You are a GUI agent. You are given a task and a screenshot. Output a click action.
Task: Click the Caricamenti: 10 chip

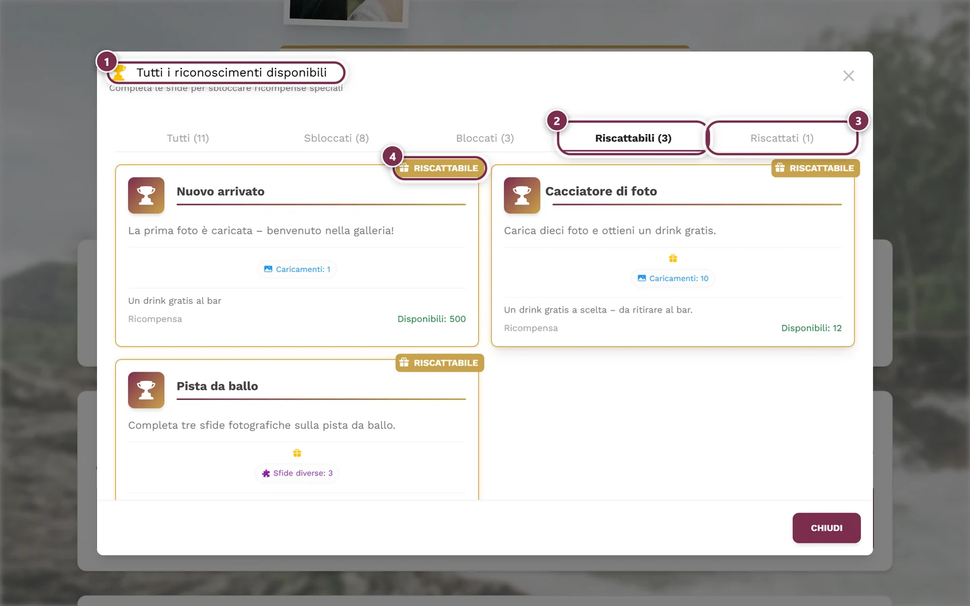click(x=673, y=279)
